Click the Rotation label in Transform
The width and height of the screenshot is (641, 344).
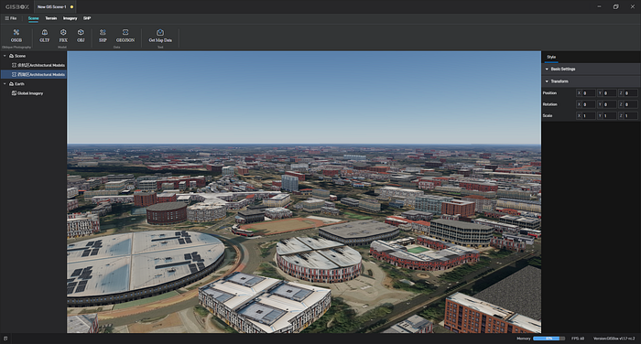click(549, 104)
